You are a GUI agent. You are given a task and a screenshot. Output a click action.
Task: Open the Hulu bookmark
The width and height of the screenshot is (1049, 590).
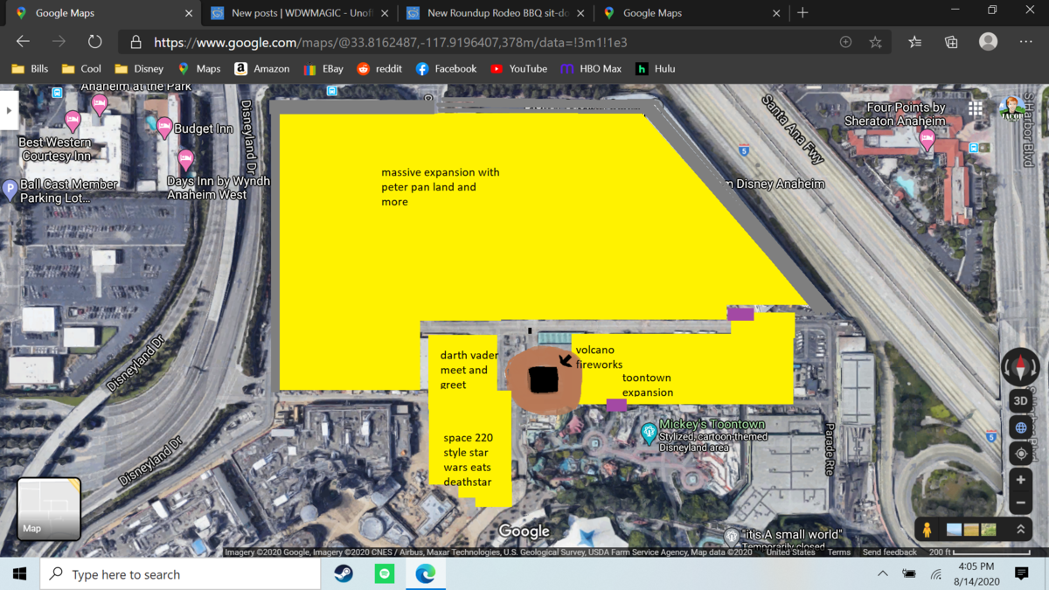coord(656,68)
